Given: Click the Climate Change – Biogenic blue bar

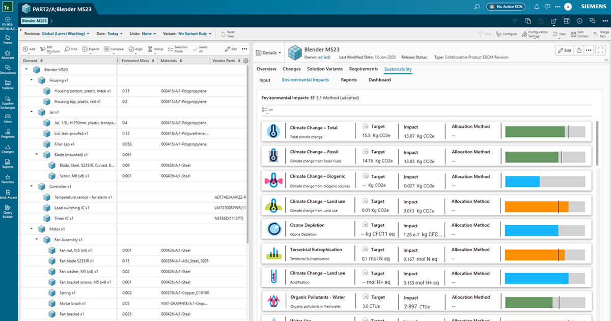Looking at the screenshot, I should [522, 181].
